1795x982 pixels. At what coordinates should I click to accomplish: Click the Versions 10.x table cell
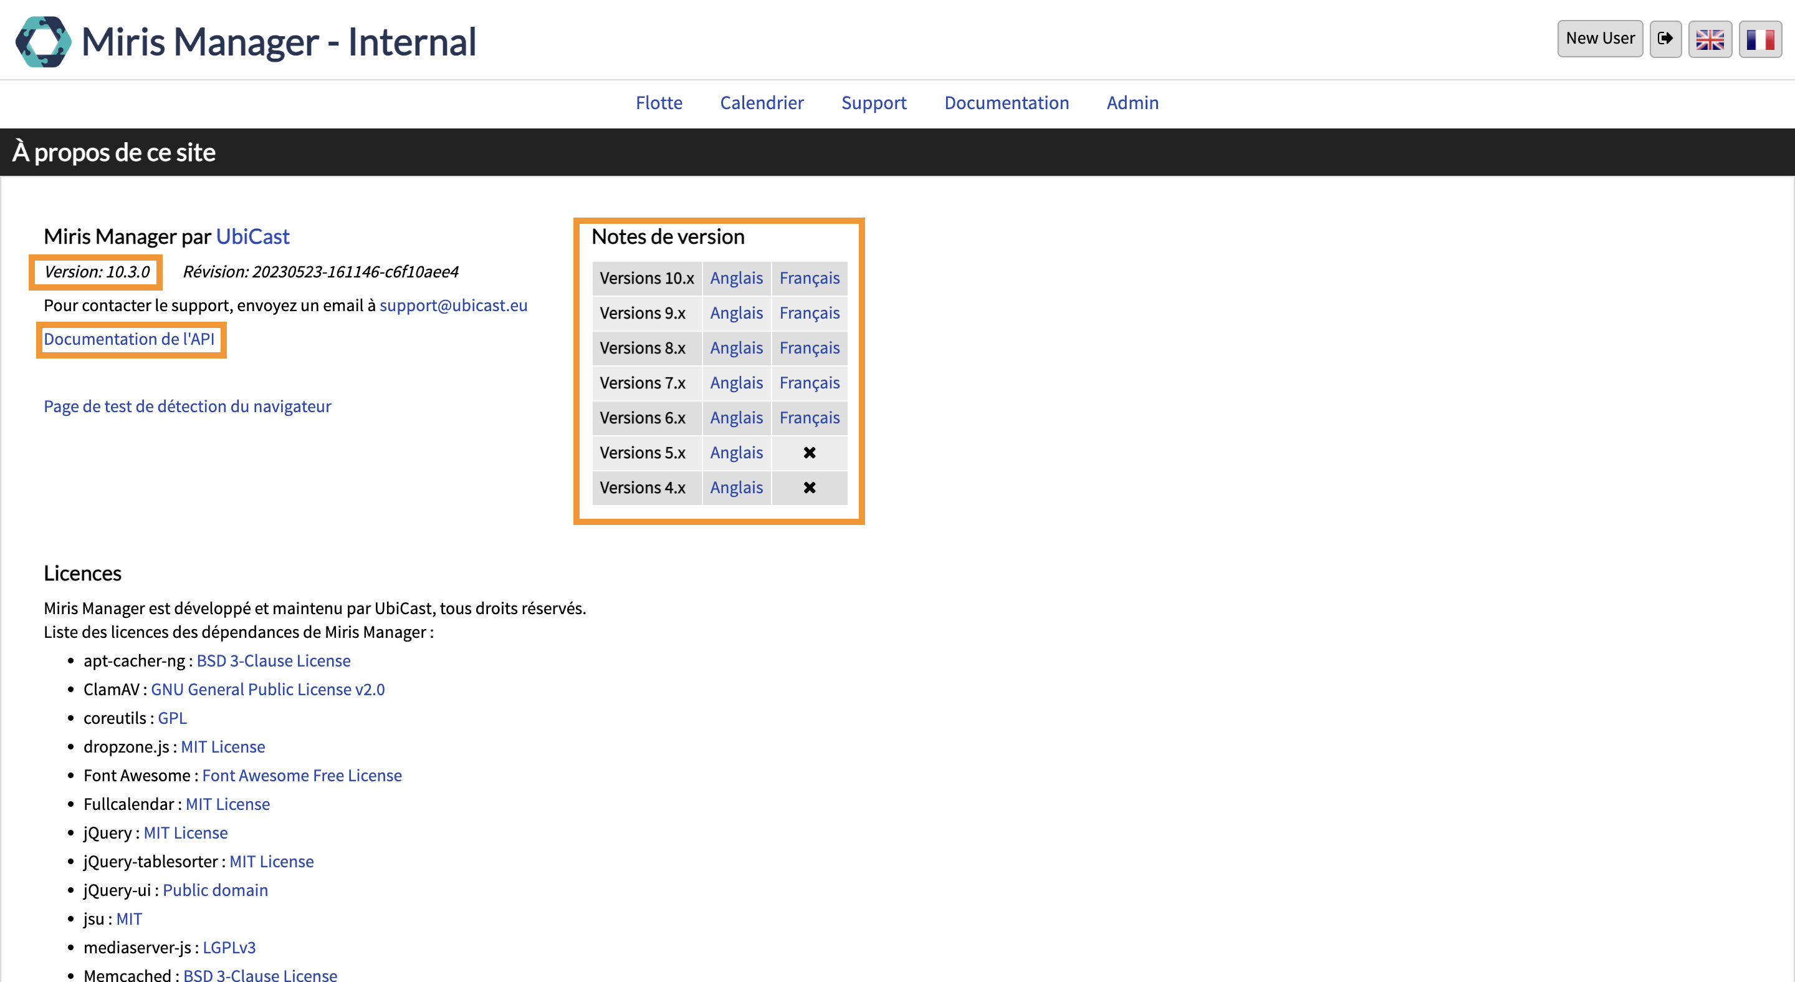tap(647, 278)
